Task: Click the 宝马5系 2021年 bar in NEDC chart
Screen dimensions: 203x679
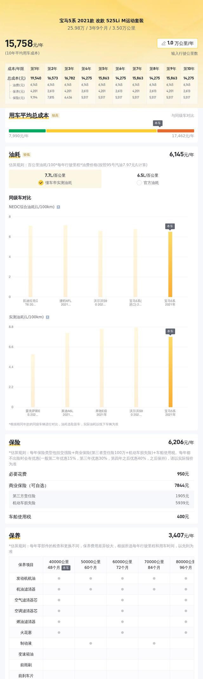Action: (170, 264)
